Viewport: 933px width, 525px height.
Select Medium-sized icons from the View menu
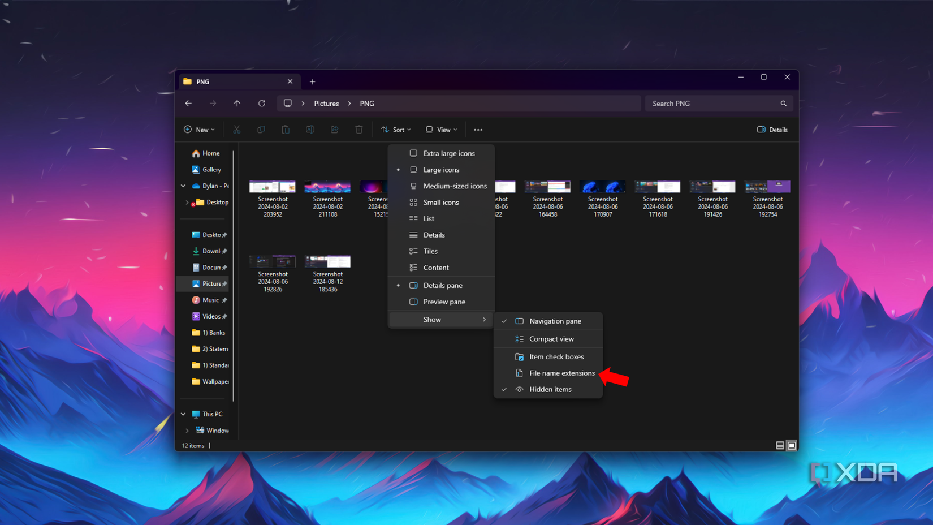point(455,186)
